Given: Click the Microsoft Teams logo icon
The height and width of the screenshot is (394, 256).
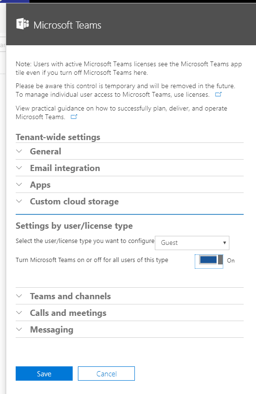Looking at the screenshot, I should tap(22, 24).
